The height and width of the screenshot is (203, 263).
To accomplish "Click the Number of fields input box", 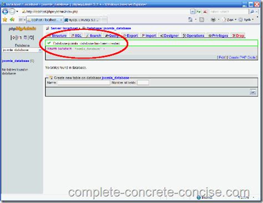I will (143, 83).
